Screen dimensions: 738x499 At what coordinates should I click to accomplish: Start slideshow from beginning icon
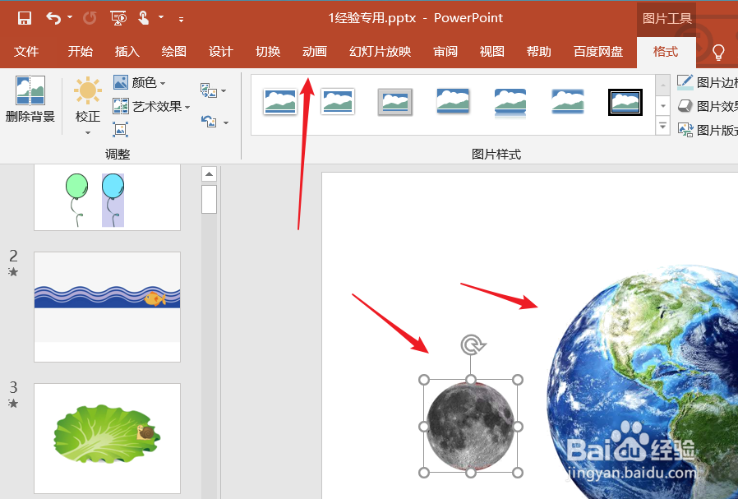118,18
